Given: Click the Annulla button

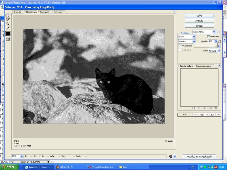Looking at the screenshot, I should [x=199, y=21].
